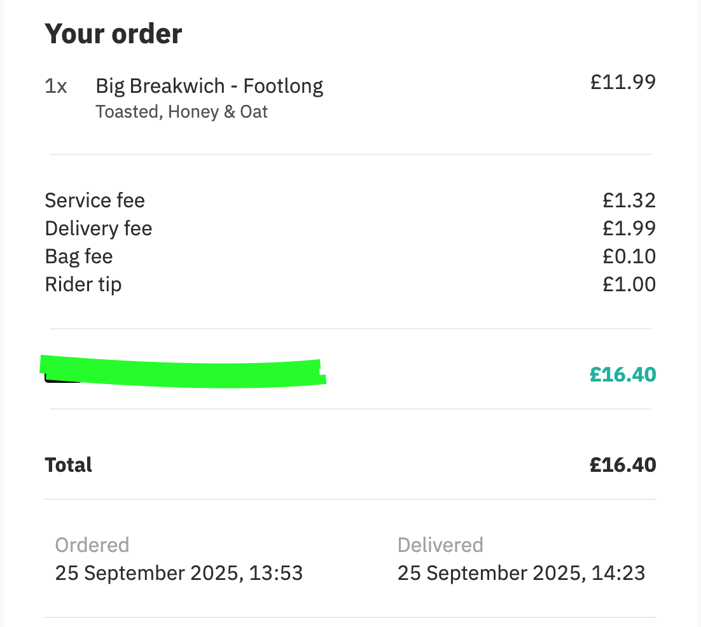
Task: Select the £1.99 delivery fee amount
Action: click(x=629, y=228)
